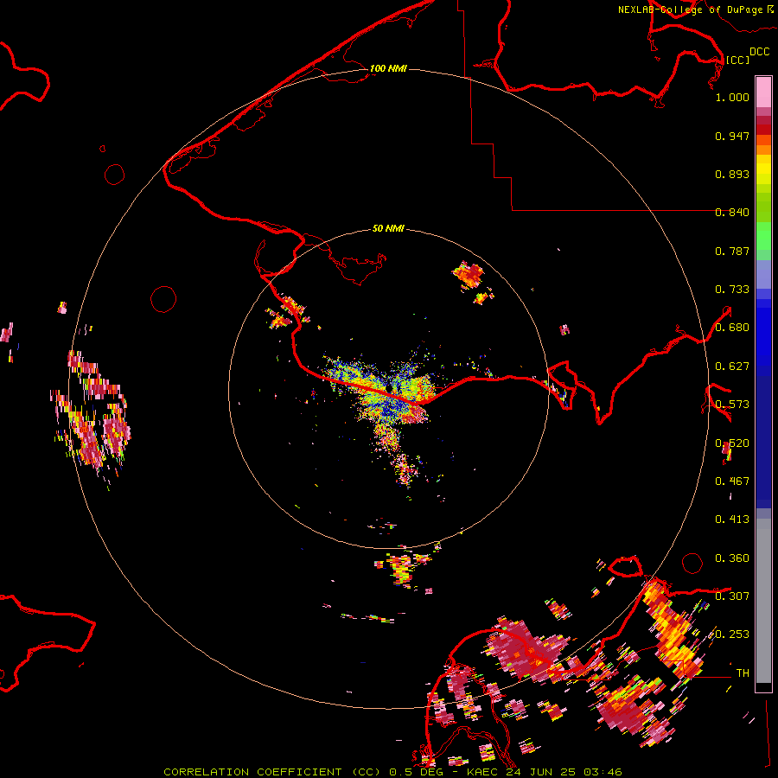Select the 0.520 scale value

[x=732, y=443]
